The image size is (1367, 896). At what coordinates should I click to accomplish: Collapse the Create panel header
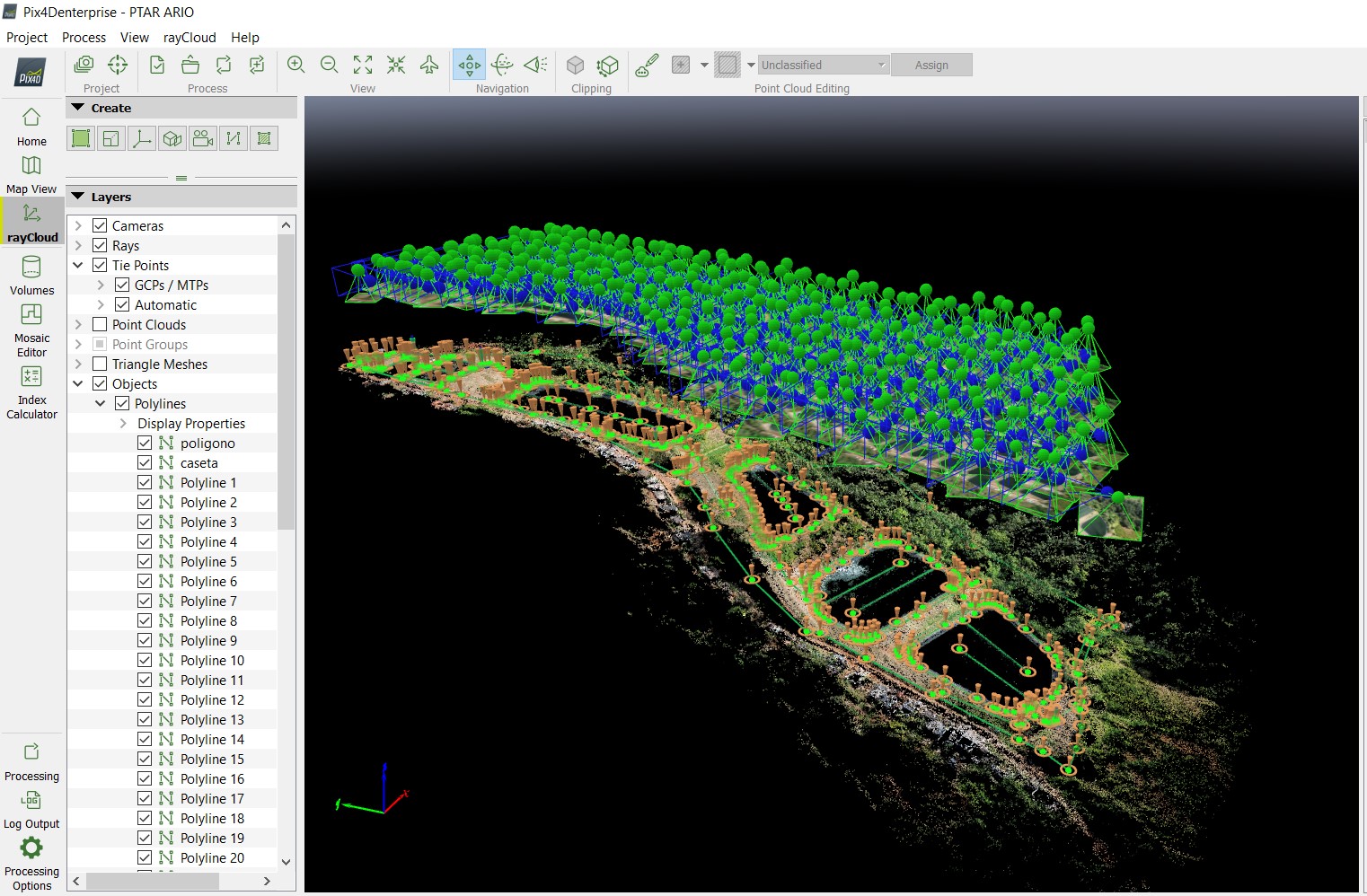point(181,108)
